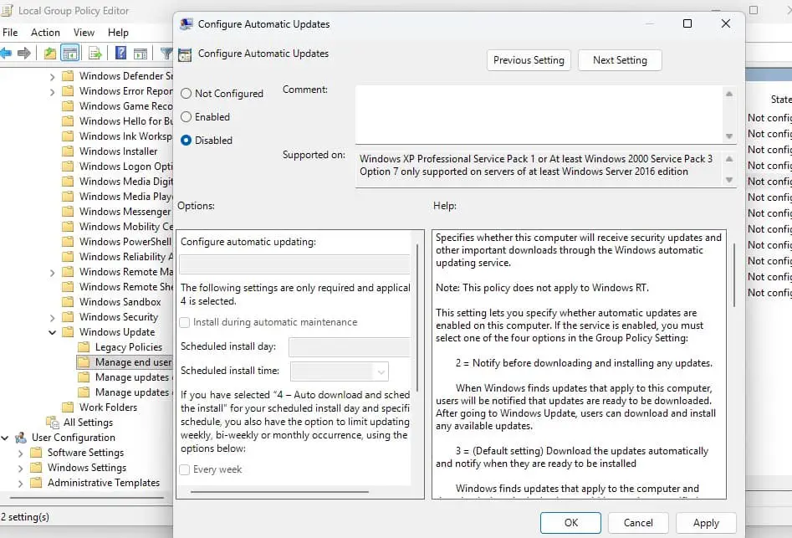Click inside the Comment text box
The height and width of the screenshot is (538, 792).
coord(538,115)
